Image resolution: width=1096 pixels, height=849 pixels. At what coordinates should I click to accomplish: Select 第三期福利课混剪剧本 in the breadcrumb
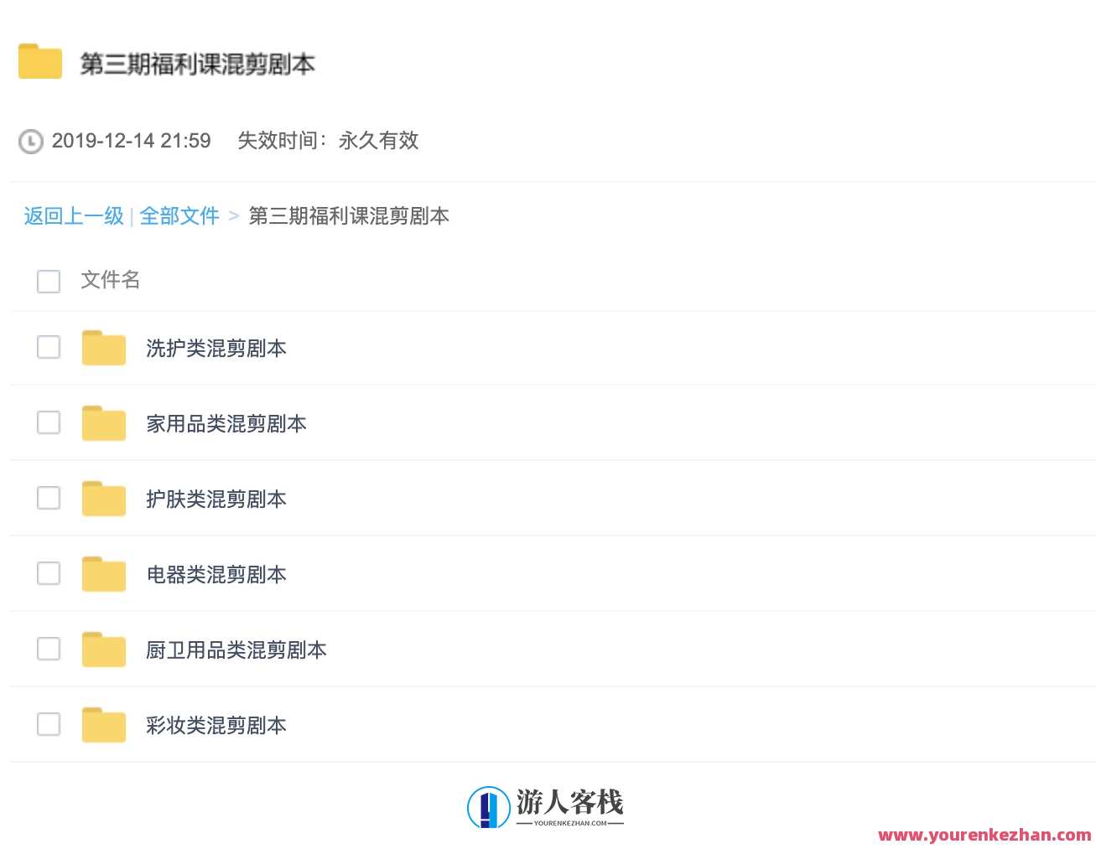[349, 215]
